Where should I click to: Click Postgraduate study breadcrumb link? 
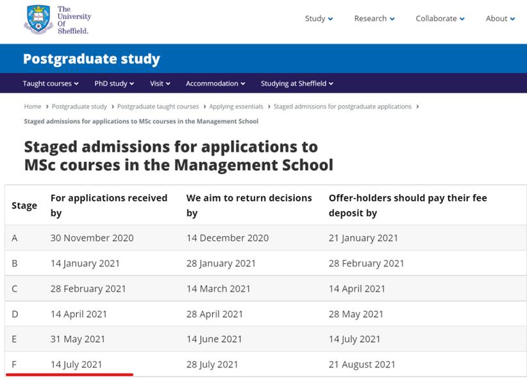click(x=79, y=106)
